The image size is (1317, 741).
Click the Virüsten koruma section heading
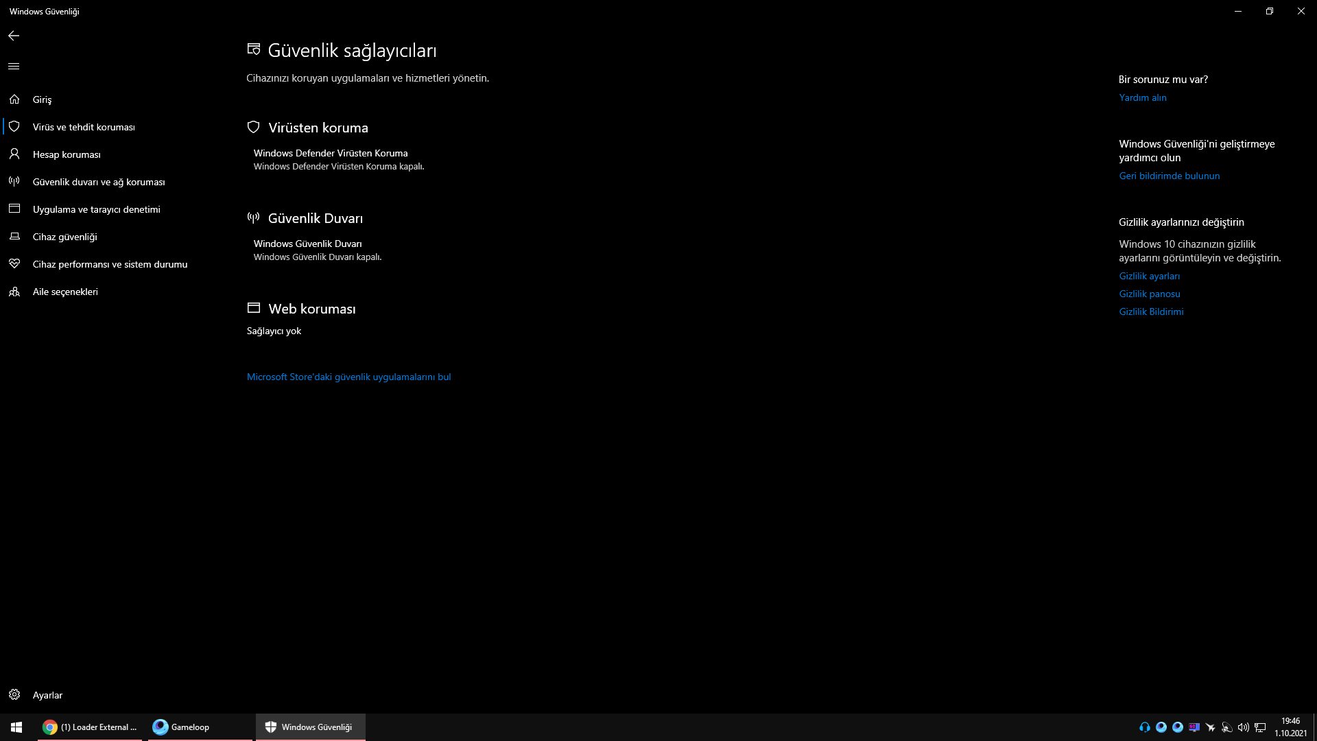[x=318, y=128]
